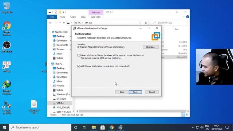Click the Explorer help question-mark icon
The width and height of the screenshot is (233, 131).
pos(187,17)
